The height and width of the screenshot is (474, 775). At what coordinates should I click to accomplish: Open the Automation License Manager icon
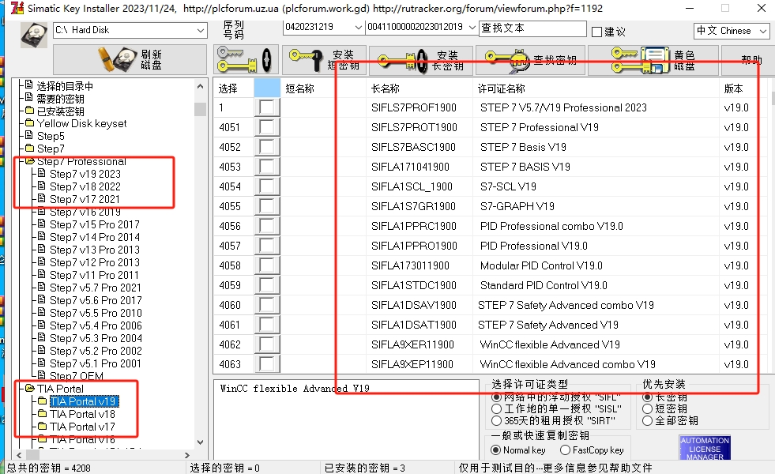point(705,448)
